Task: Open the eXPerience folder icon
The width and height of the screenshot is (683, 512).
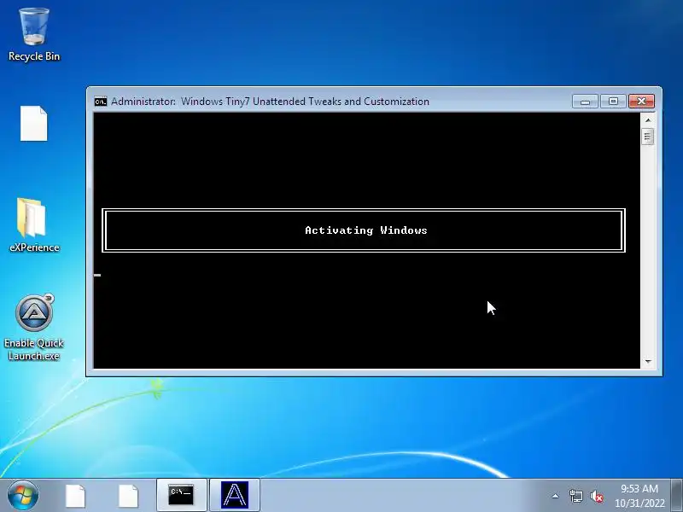Action: tap(34, 224)
